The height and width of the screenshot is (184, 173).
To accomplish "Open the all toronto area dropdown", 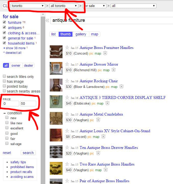I will (x=64, y=6).
